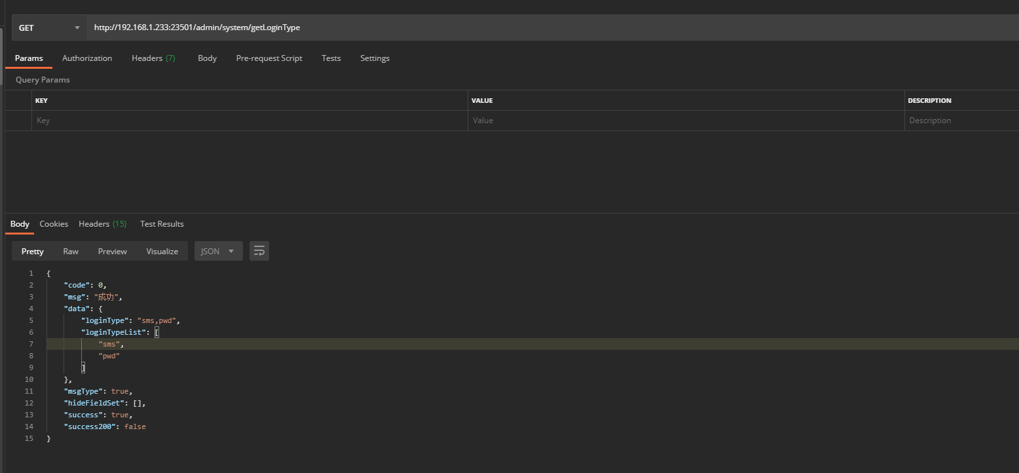Go to the Tests tab

click(331, 58)
